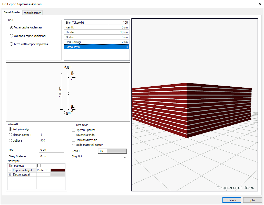Viewport: 264px width, 205px height.
Task: Pick the Cephe materyali dark red swatch
Action: (x=58, y=170)
